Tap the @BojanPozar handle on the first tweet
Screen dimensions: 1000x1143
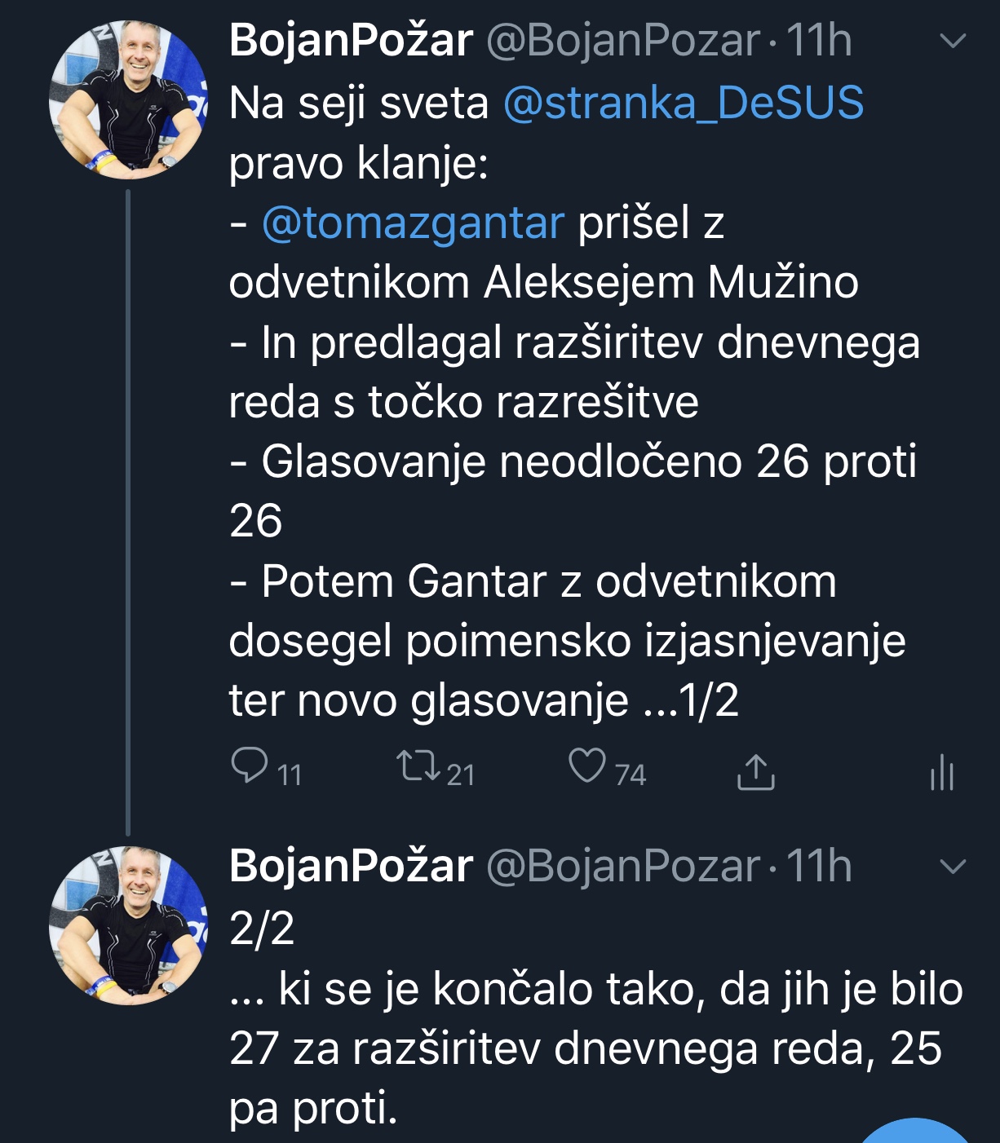pos(623,41)
